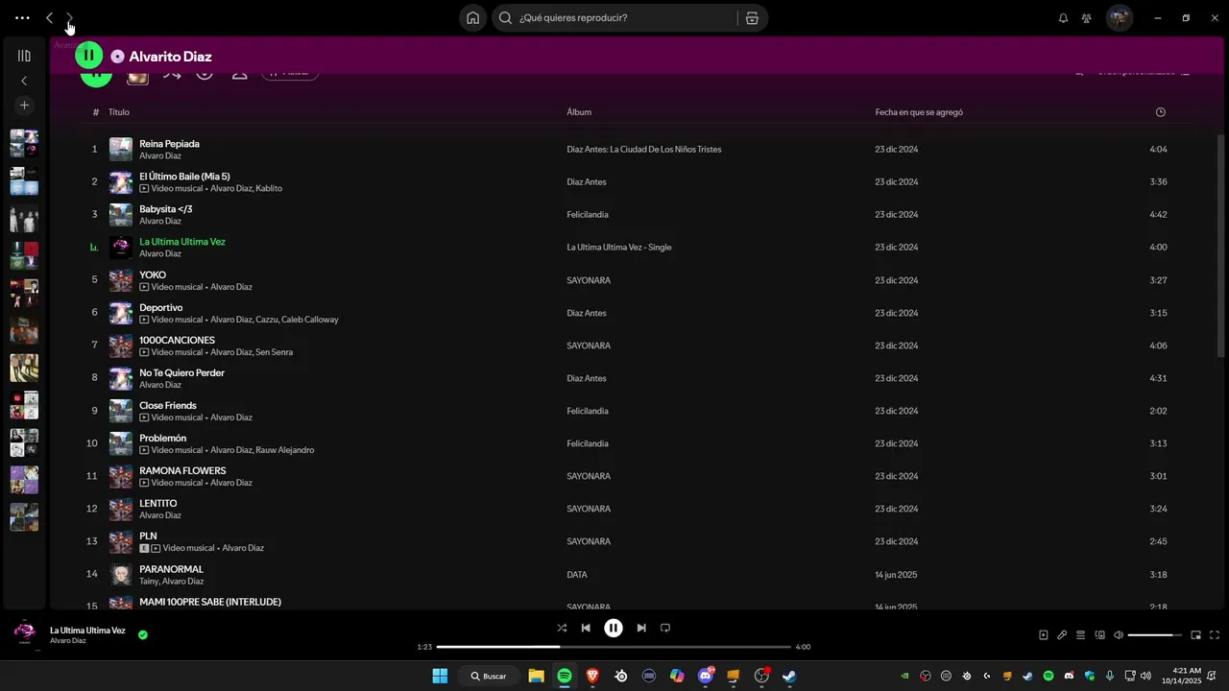This screenshot has height=691, width=1229.
Task: Toggle Now Playing view panel
Action: [x=1044, y=634]
